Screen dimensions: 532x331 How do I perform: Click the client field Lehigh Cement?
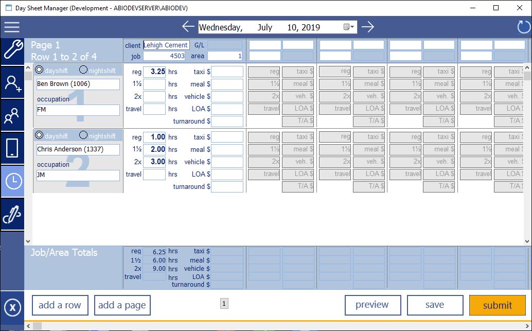(x=166, y=45)
